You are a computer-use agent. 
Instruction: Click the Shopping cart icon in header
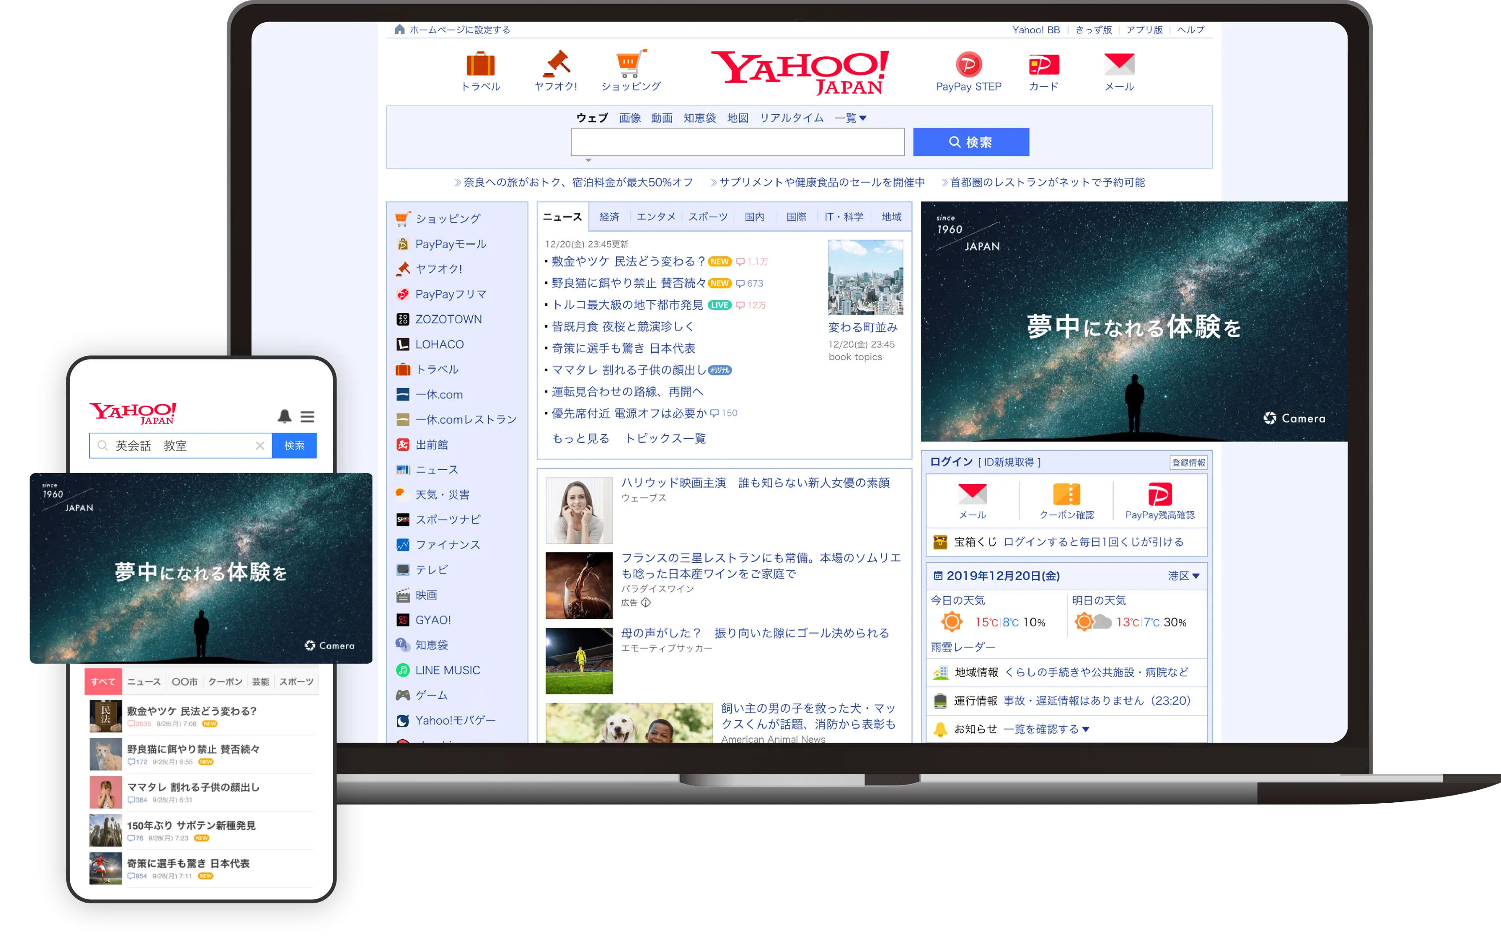tap(631, 64)
